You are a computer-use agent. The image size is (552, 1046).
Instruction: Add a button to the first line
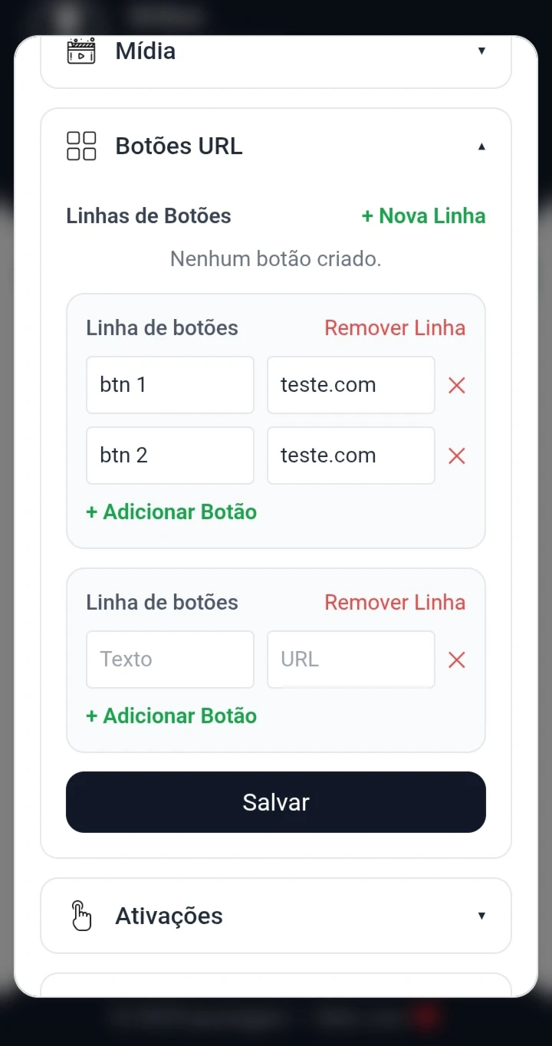[171, 512]
